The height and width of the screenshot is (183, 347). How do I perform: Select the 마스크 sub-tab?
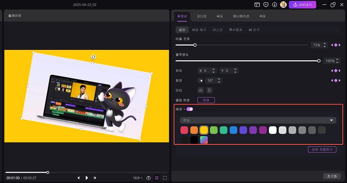[x=218, y=29]
